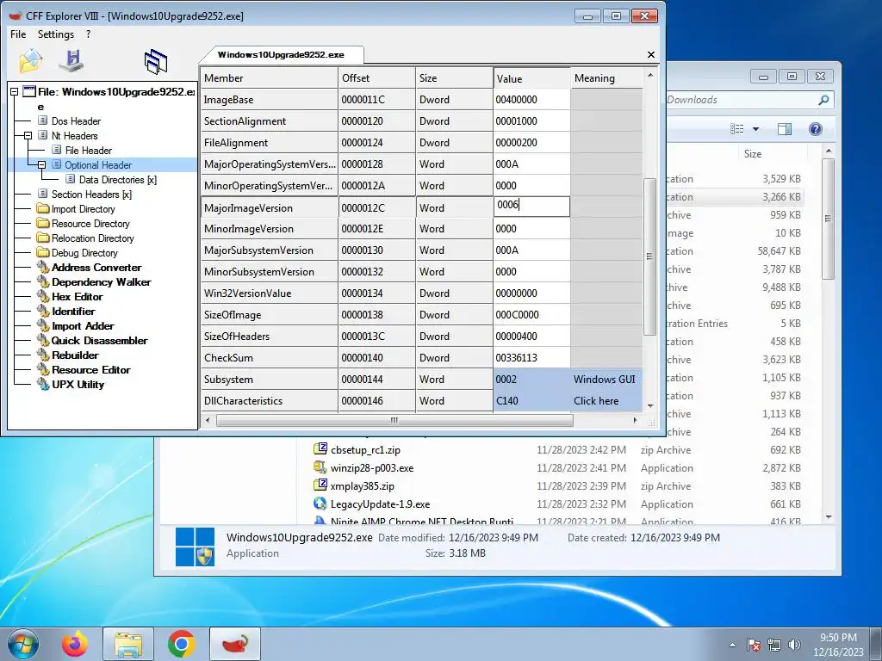The height and width of the screenshot is (661, 882).
Task: Open the Quick Disassembler tool
Action: point(100,340)
